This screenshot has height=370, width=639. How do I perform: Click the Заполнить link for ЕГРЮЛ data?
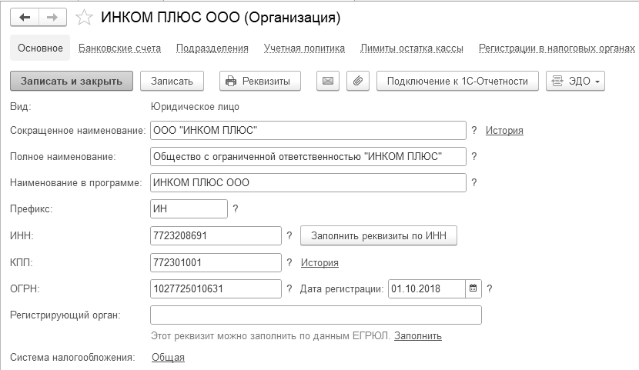pyautogui.click(x=418, y=336)
